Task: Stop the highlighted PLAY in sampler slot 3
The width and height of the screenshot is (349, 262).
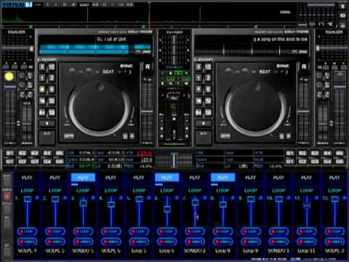Action: click(x=83, y=178)
